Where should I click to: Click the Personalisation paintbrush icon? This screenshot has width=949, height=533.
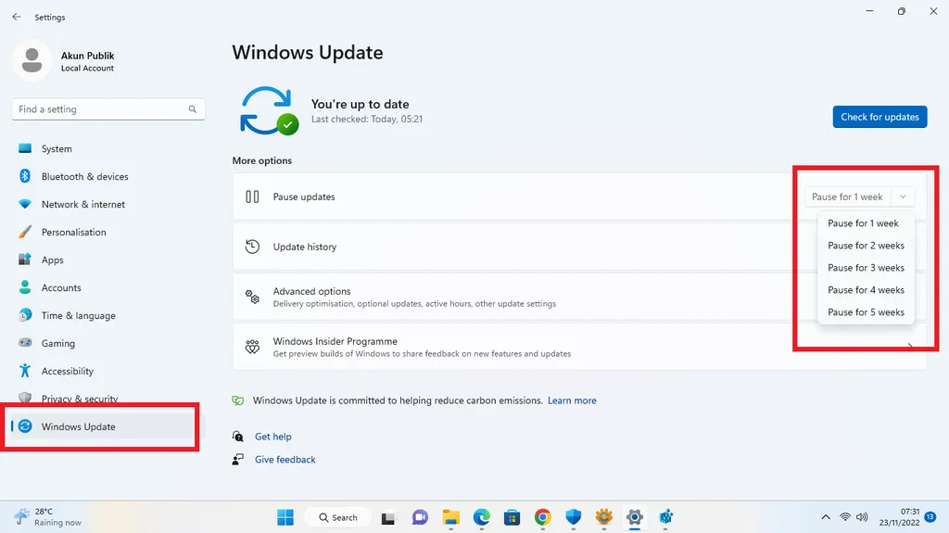tap(25, 232)
